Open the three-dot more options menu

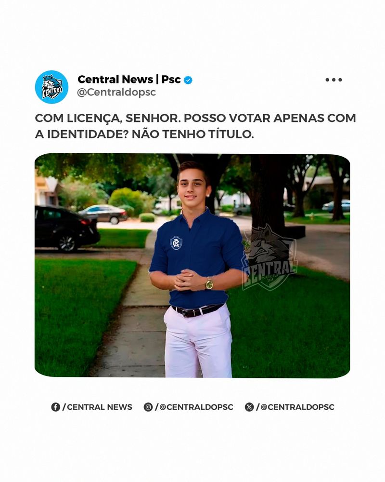pyautogui.click(x=334, y=80)
